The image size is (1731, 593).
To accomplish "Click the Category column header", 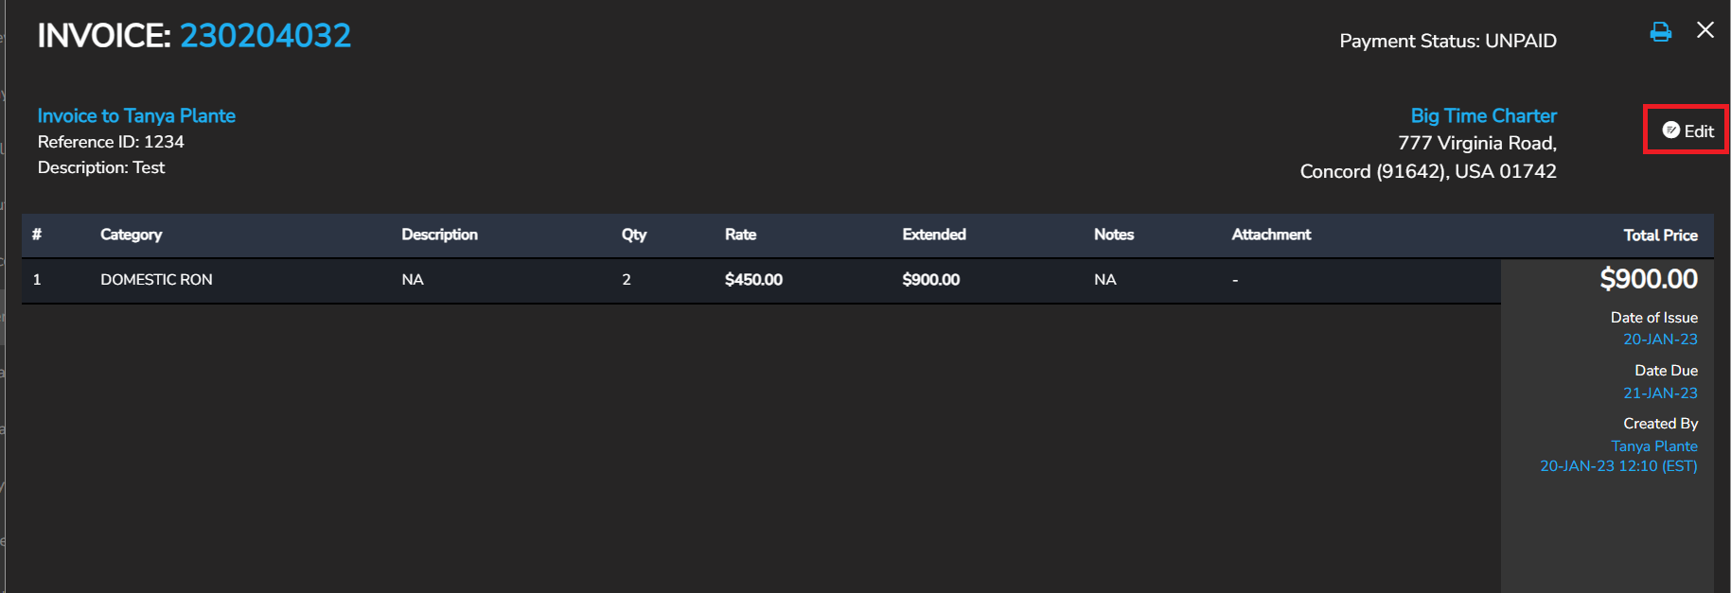I will (x=131, y=235).
